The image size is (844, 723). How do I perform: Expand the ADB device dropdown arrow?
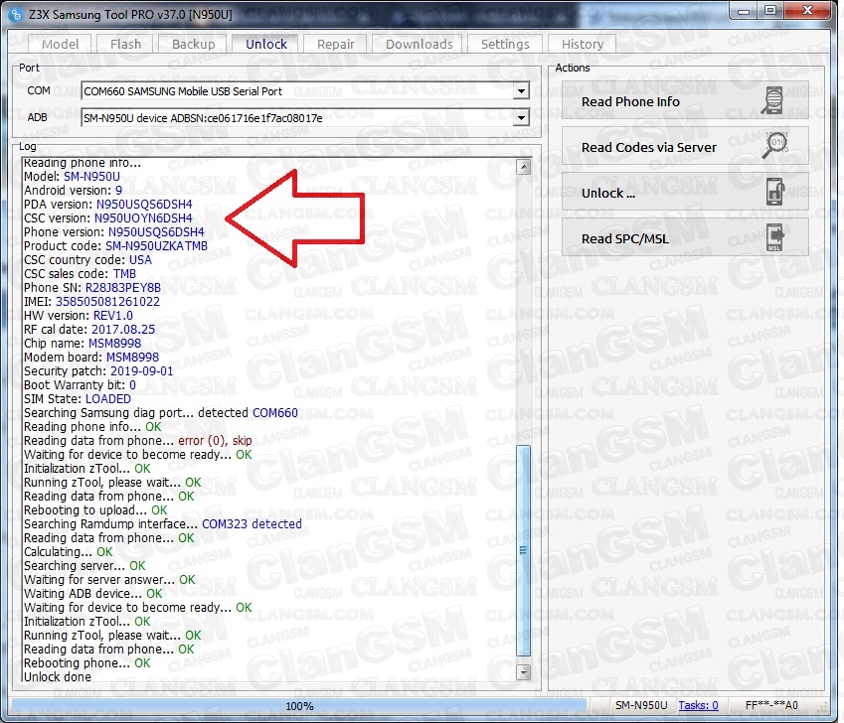pos(521,118)
